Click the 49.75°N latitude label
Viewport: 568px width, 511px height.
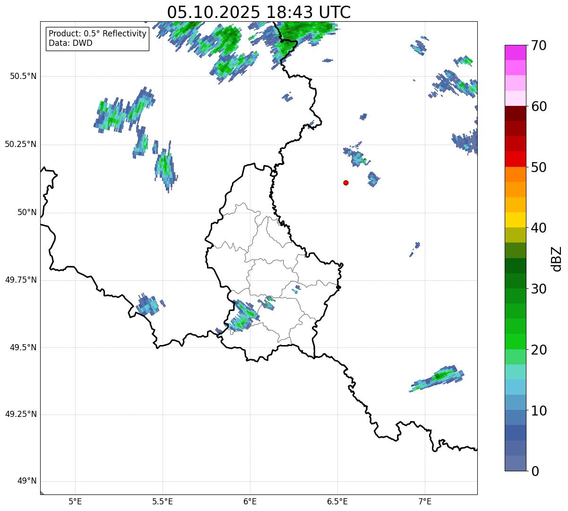[x=21, y=280]
